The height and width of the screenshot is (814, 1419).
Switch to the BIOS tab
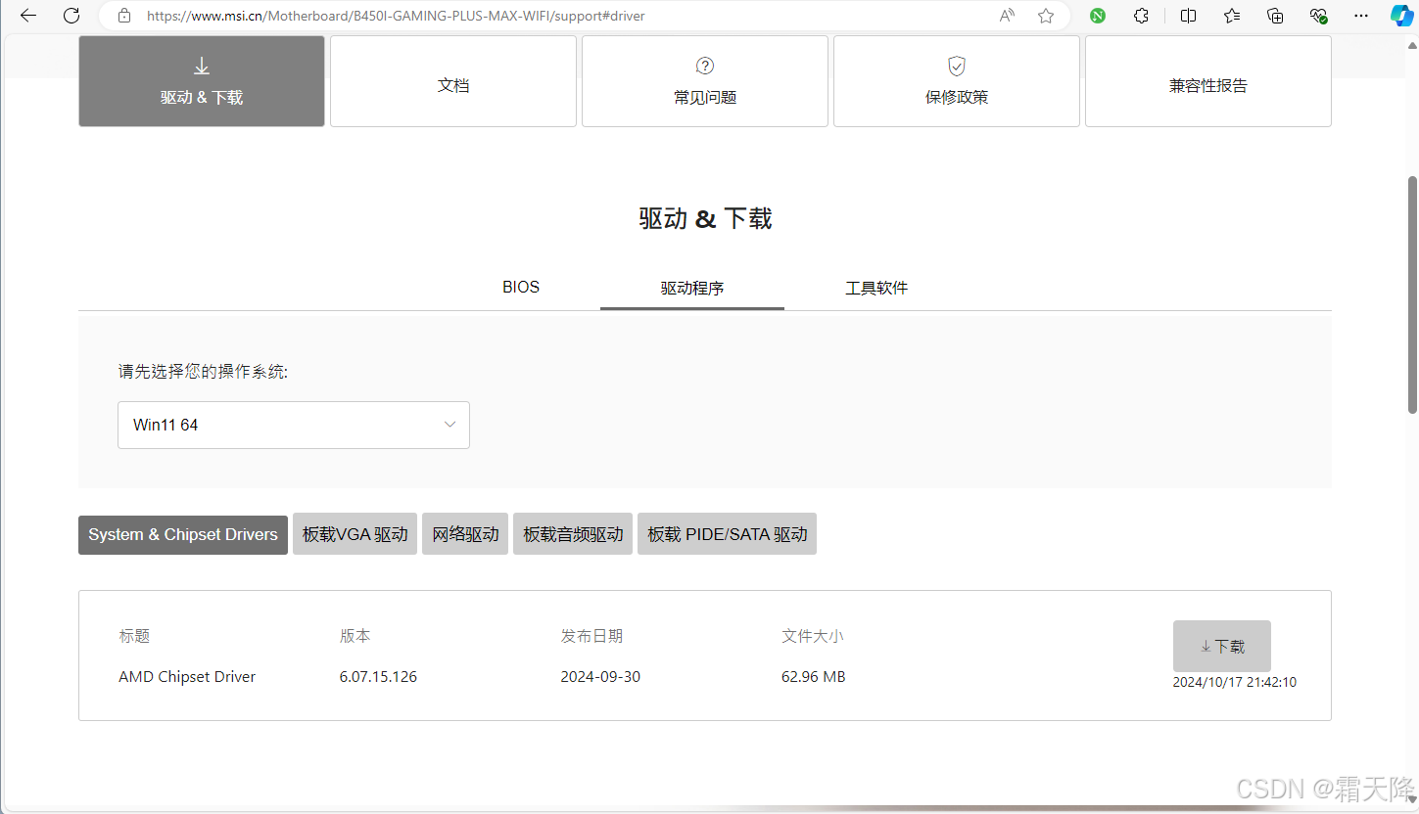click(521, 288)
